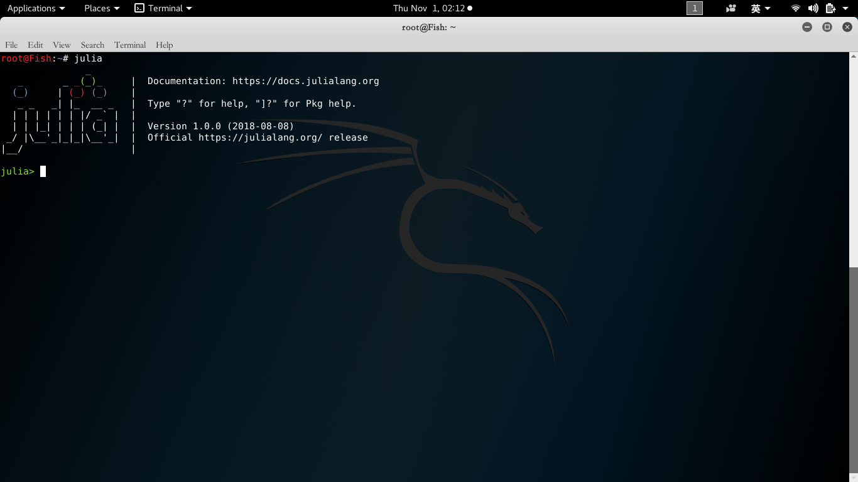Image resolution: width=858 pixels, height=482 pixels.
Task: Open the clock Thu Nov 1, 02:12
Action: (x=432, y=8)
